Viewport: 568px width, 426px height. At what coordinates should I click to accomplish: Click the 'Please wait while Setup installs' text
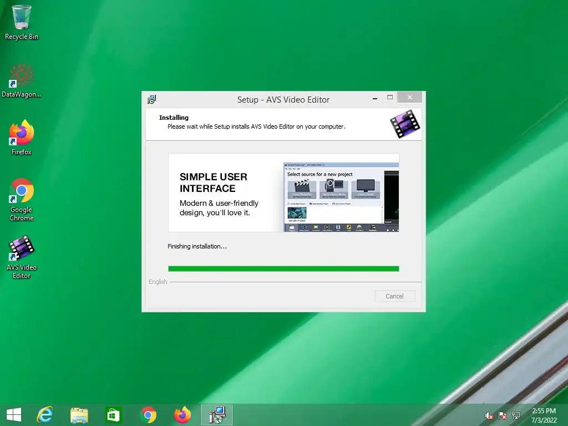pyautogui.click(x=256, y=126)
